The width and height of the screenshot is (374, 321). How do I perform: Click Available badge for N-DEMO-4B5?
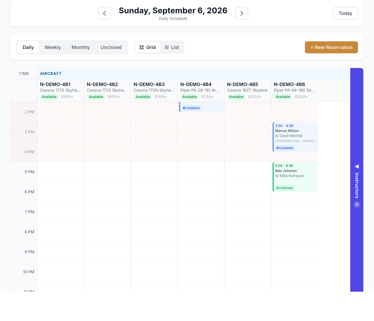click(236, 97)
